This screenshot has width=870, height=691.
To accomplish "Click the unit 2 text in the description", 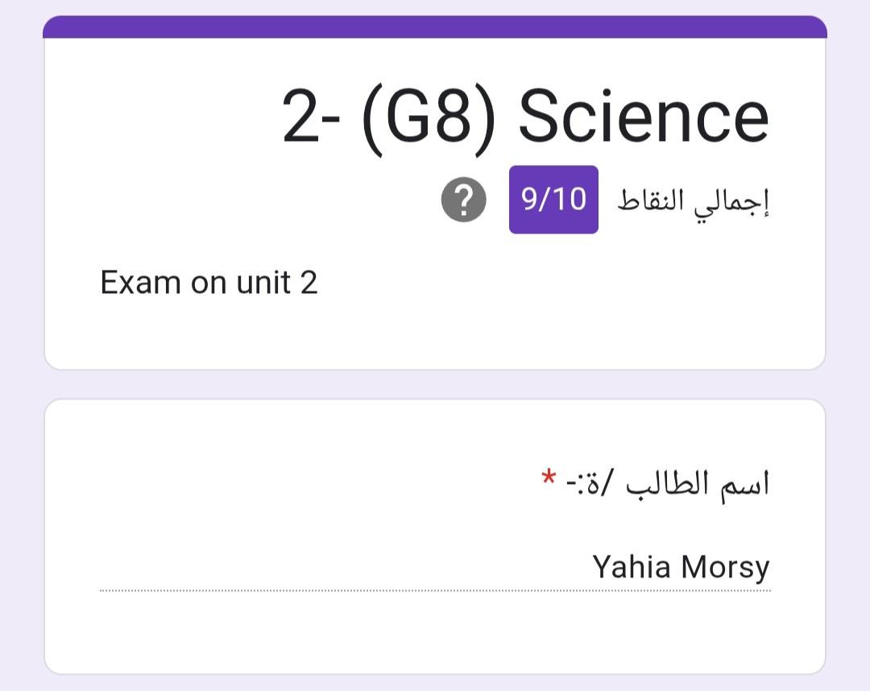I will click(277, 283).
